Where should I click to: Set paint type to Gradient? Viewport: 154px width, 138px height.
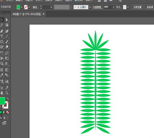coord(4,112)
